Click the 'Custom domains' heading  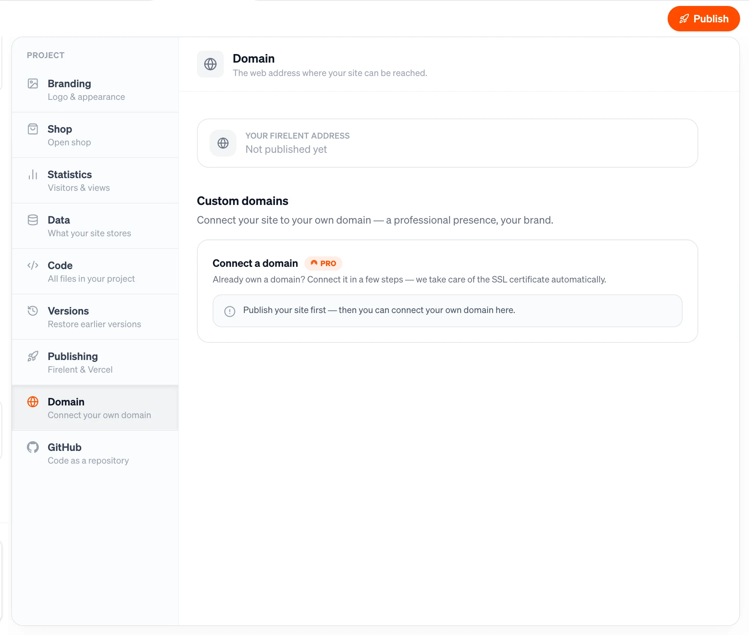click(242, 201)
